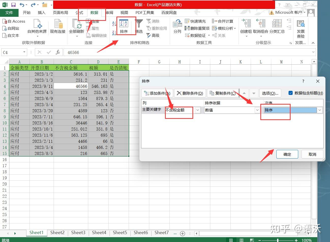This screenshot has height=242, width=330.
Task: Expand the 次序 order dropdown showing 降序
Action: coord(320,110)
